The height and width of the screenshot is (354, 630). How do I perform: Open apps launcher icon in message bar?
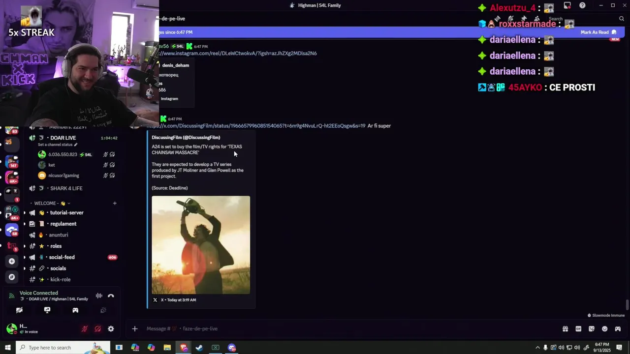tap(618, 329)
